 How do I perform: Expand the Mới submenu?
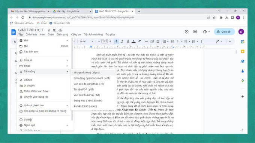44,40
